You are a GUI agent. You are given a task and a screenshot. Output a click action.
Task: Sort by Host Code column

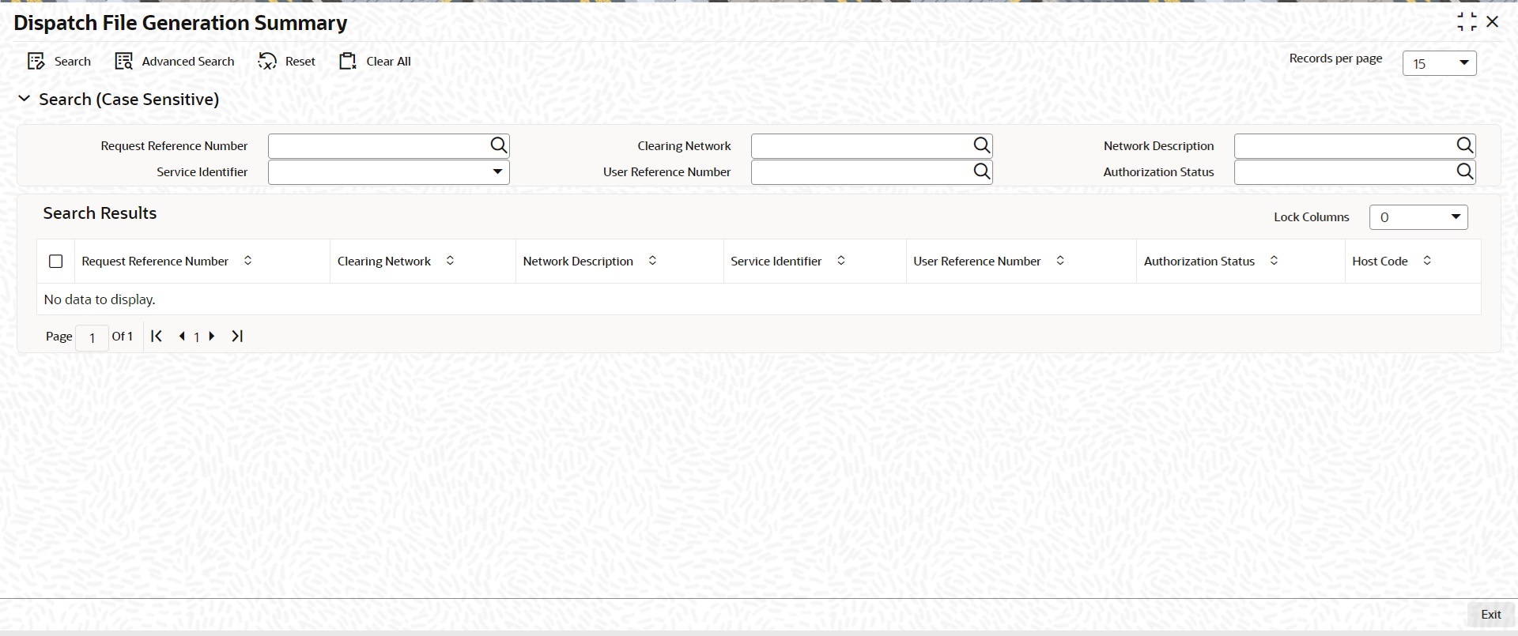[x=1427, y=261]
